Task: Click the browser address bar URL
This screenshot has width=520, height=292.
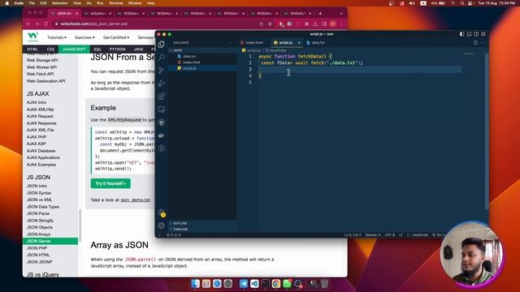Action: 94,24
